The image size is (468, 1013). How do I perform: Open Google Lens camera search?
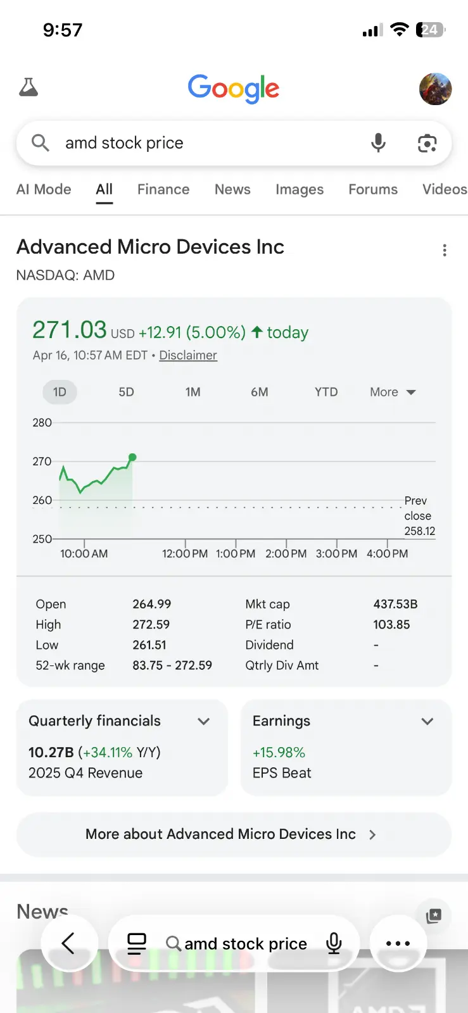click(427, 144)
